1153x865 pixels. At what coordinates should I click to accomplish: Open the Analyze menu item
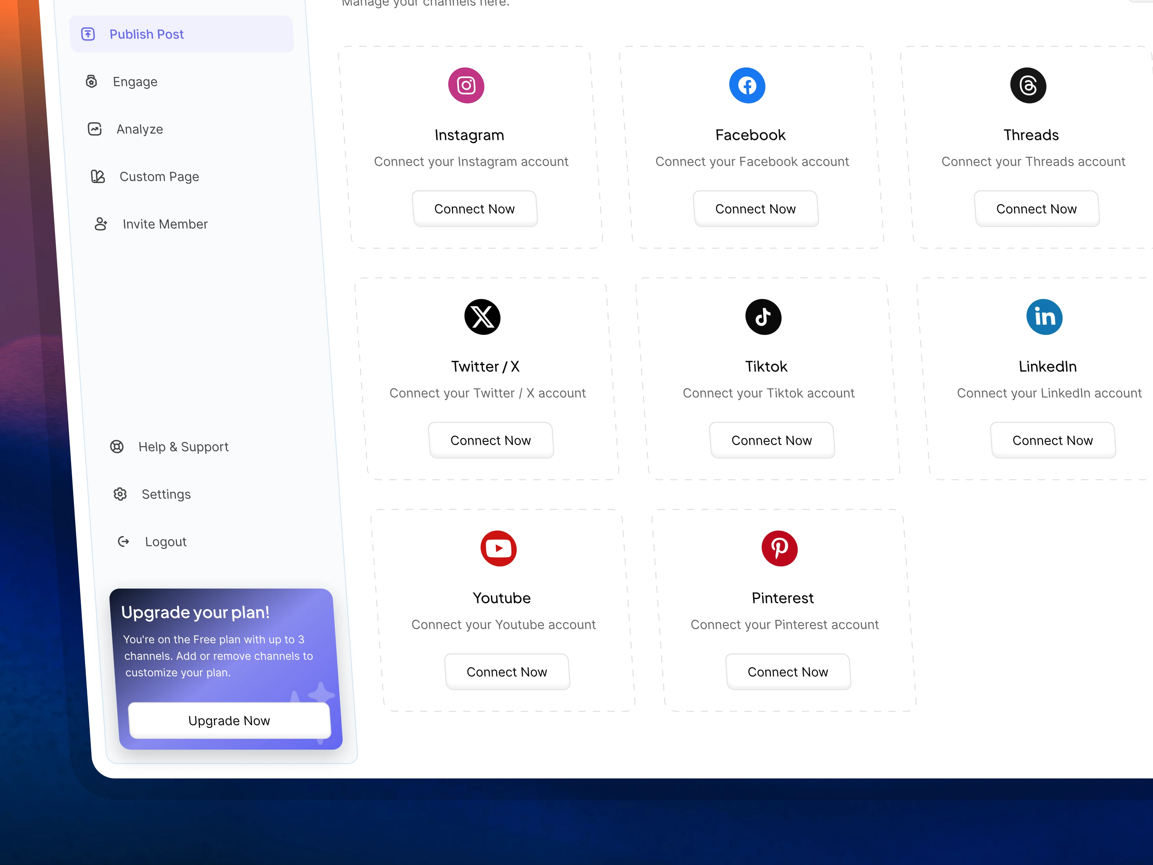tap(139, 129)
